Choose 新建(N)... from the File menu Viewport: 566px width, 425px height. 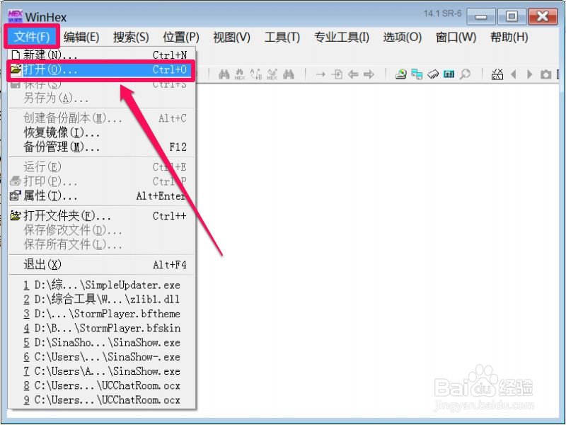pos(101,55)
